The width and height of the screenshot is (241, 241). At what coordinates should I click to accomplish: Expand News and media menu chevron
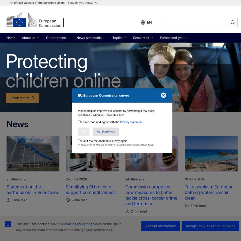pyautogui.click(x=104, y=38)
